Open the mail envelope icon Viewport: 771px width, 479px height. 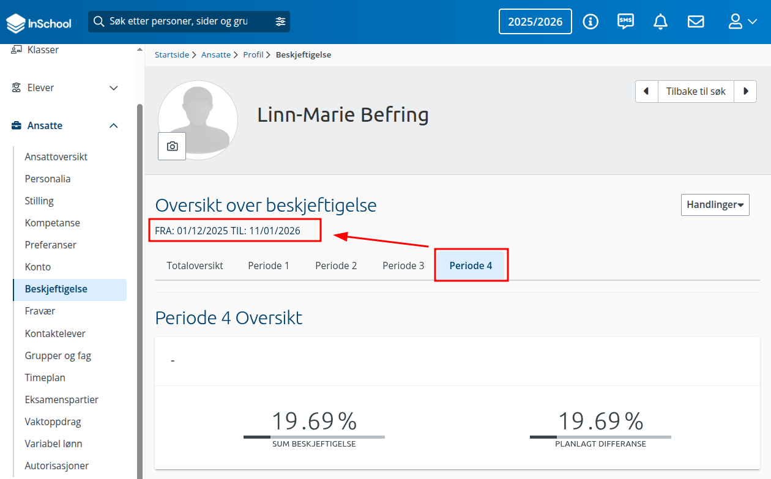[x=696, y=22]
